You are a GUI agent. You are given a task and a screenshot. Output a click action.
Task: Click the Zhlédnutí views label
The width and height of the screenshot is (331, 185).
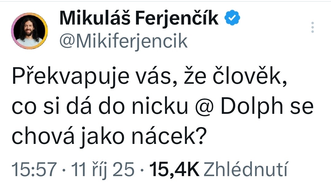pos(245,169)
